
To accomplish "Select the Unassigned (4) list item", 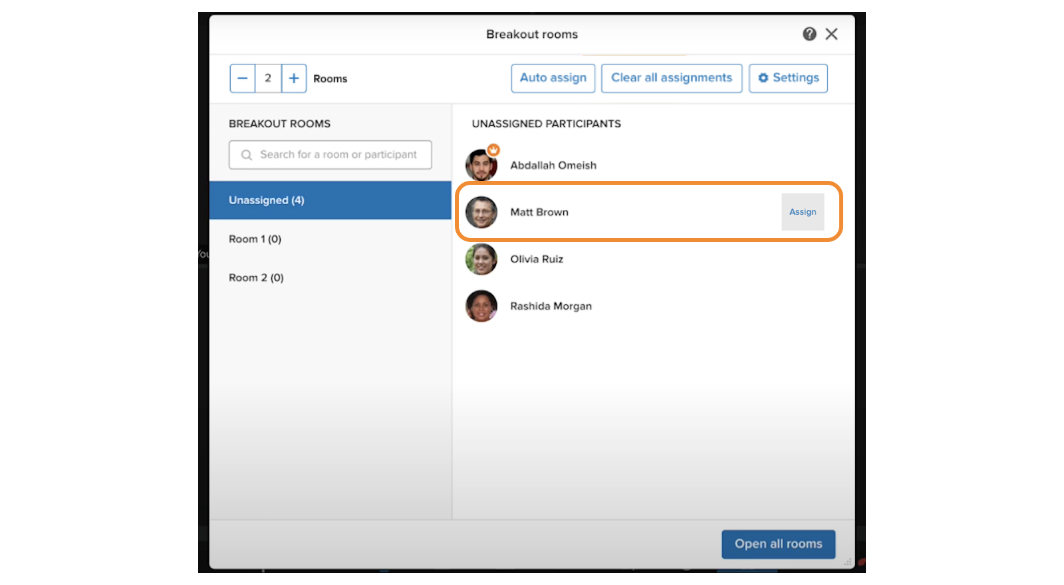I will (x=331, y=200).
